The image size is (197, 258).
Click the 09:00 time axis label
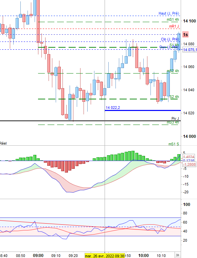coord(38,256)
